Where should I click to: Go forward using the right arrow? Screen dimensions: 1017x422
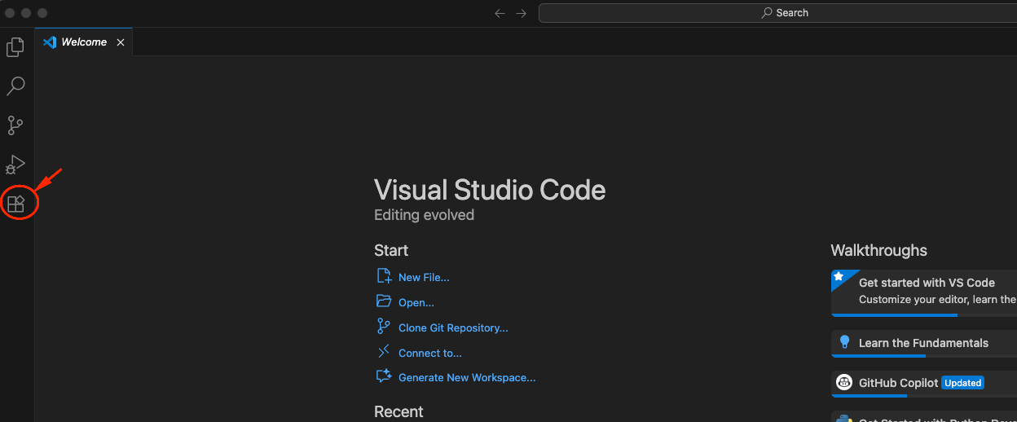(522, 13)
